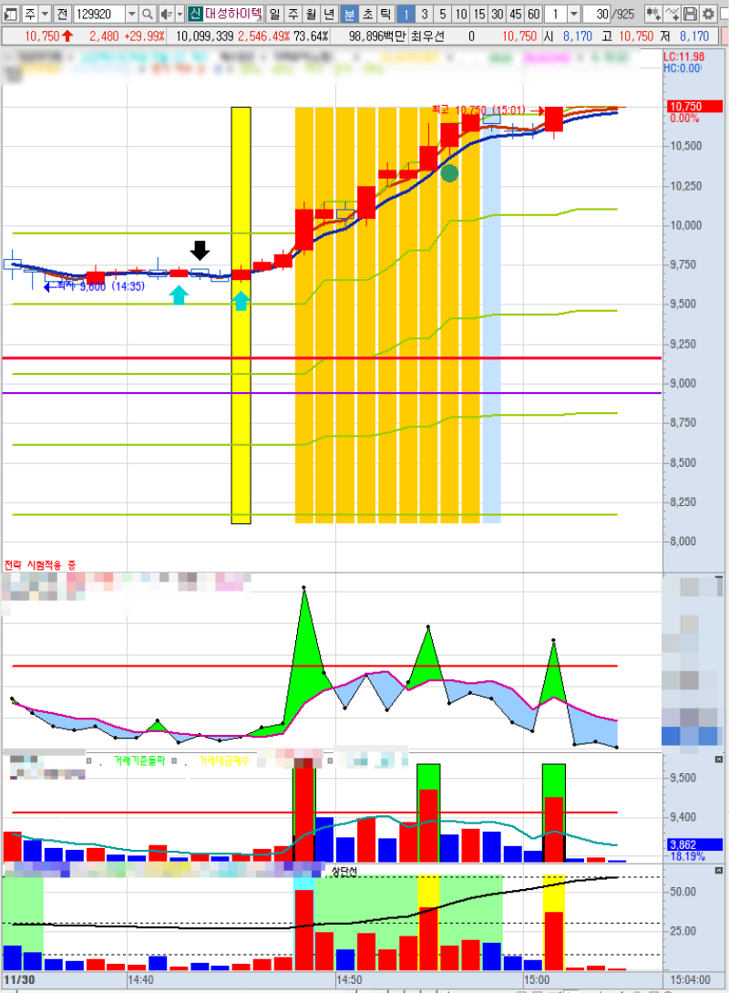Viewport: 729px width, 993px height.
Task: Tick the checkbox at toolbar's right edge
Action: click(724, 14)
